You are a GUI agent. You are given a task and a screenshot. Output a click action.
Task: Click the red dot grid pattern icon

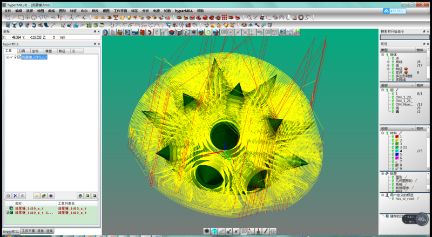(225, 18)
